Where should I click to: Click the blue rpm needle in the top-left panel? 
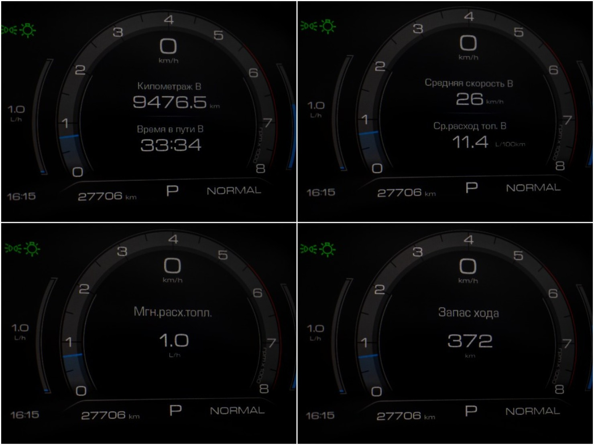point(69,137)
